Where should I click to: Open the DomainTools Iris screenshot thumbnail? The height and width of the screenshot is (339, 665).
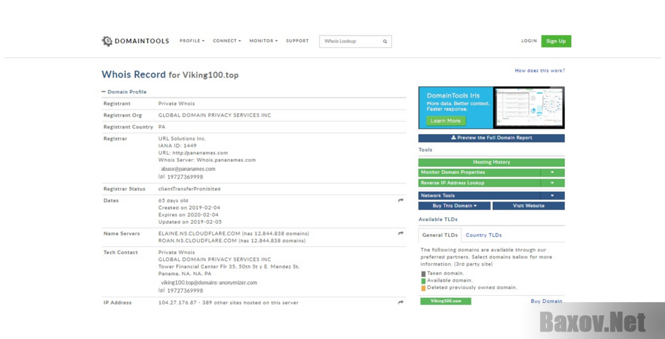(x=528, y=107)
